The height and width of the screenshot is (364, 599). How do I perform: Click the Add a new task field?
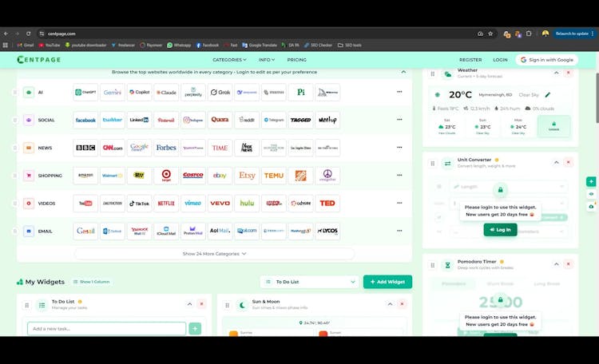(x=106, y=329)
